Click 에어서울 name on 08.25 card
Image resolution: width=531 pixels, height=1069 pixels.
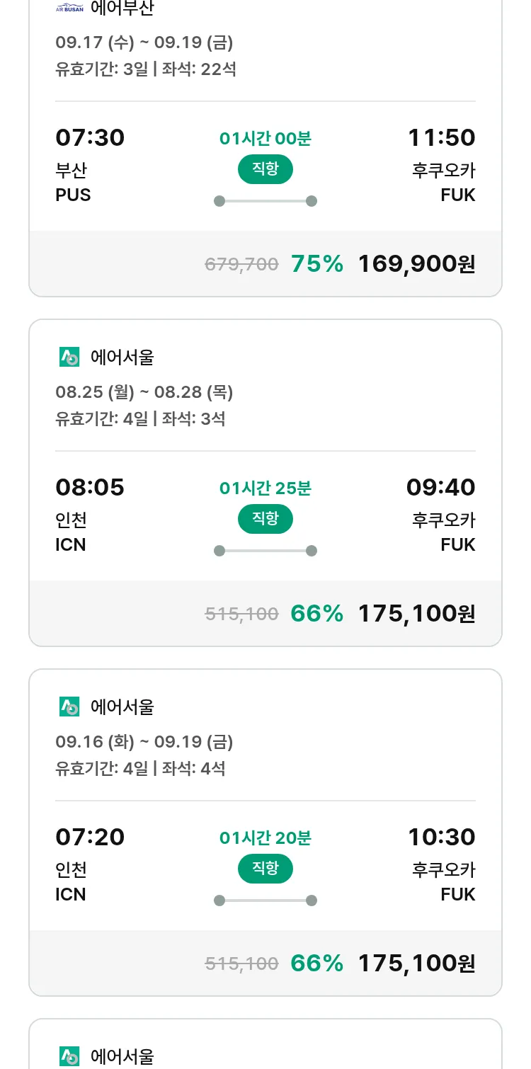tap(122, 358)
